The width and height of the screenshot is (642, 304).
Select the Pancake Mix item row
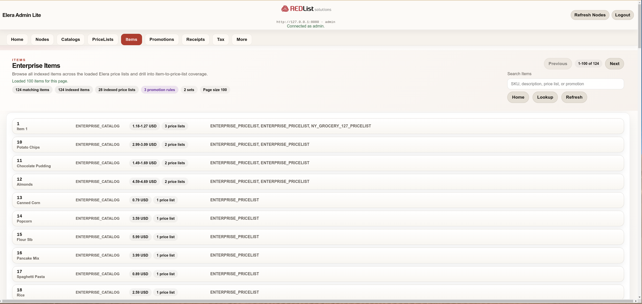click(x=318, y=255)
